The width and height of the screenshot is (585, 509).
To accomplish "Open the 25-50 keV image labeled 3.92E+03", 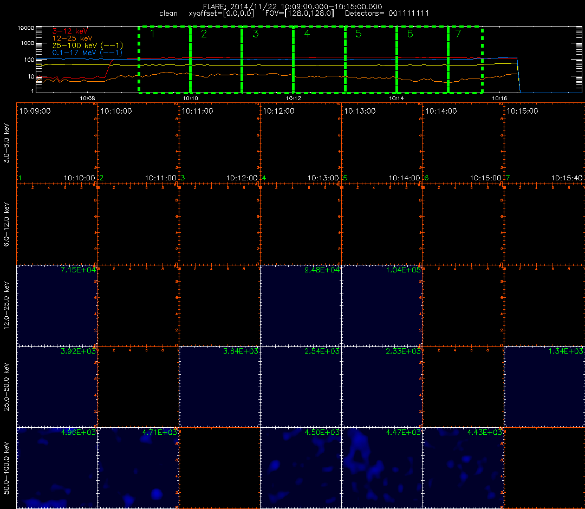I will pyautogui.click(x=57, y=387).
